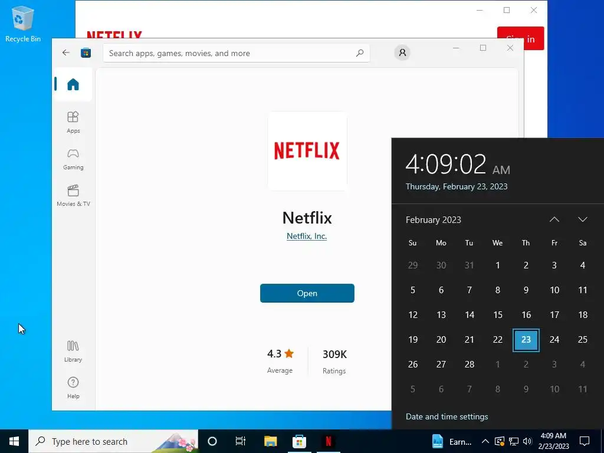
Task: Open File Explorer from taskbar
Action: click(x=270, y=441)
